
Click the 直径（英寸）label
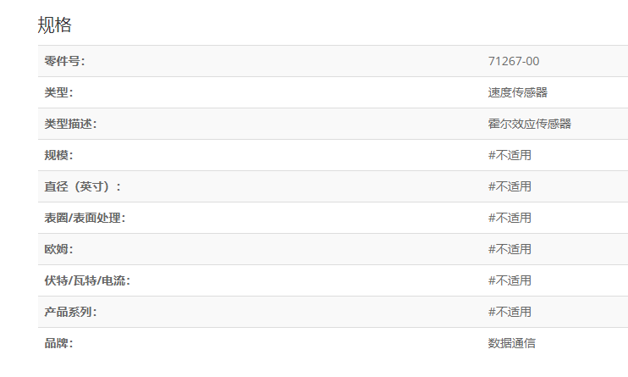coord(82,186)
